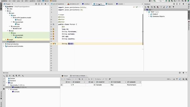Click the Duplicate data source icon in the Database panel
Screen dimensions: 190x107
coord(148,7)
